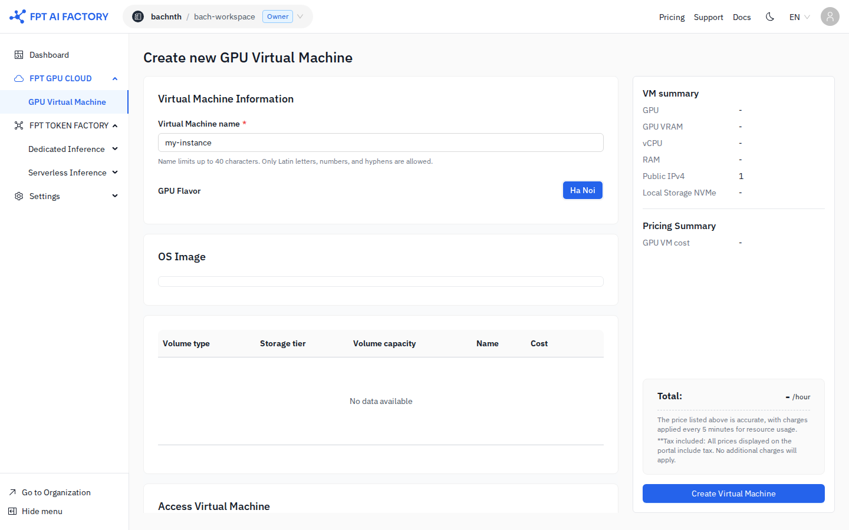Image resolution: width=849 pixels, height=530 pixels.
Task: Click the Local Storage NVMe label
Action: coord(679,193)
